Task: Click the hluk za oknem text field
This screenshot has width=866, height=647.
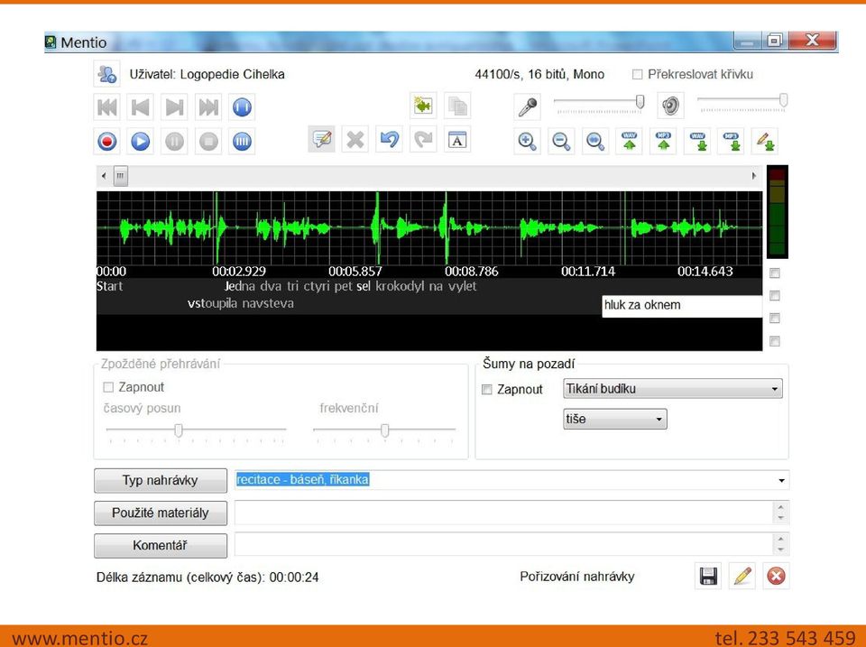Action: pos(682,306)
